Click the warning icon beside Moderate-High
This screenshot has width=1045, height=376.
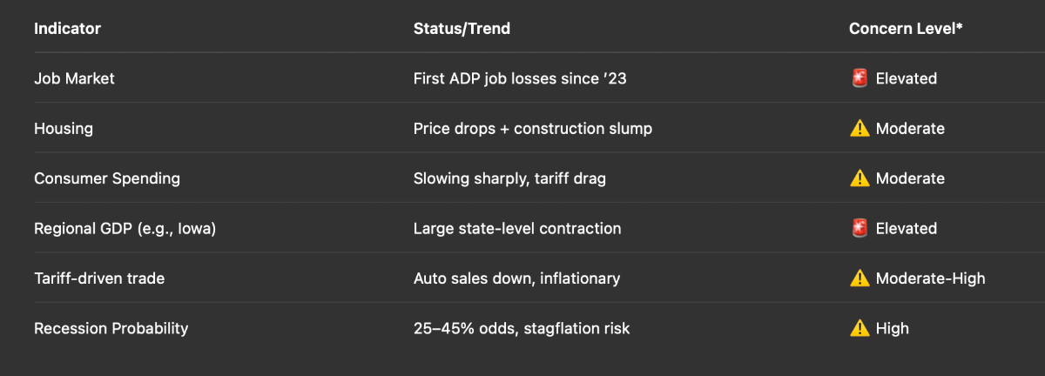pos(860,279)
